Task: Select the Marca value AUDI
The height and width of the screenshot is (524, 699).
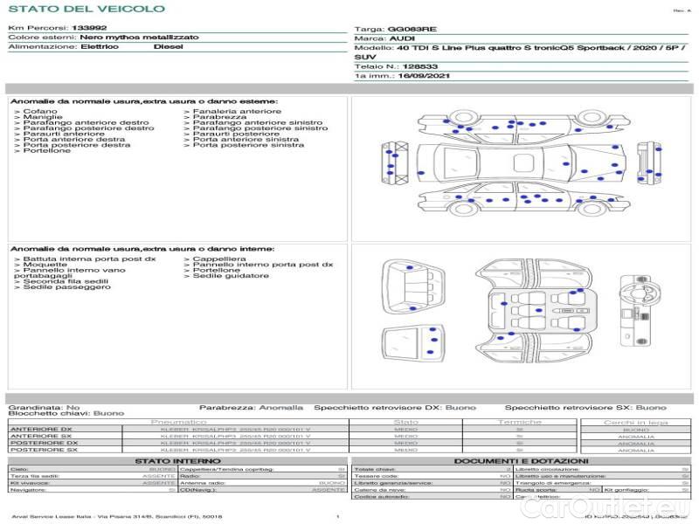Action: click(402, 38)
